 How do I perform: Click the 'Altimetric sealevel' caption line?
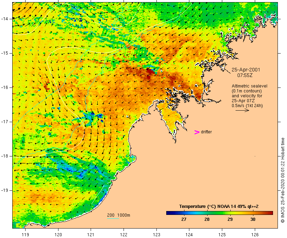250,86
